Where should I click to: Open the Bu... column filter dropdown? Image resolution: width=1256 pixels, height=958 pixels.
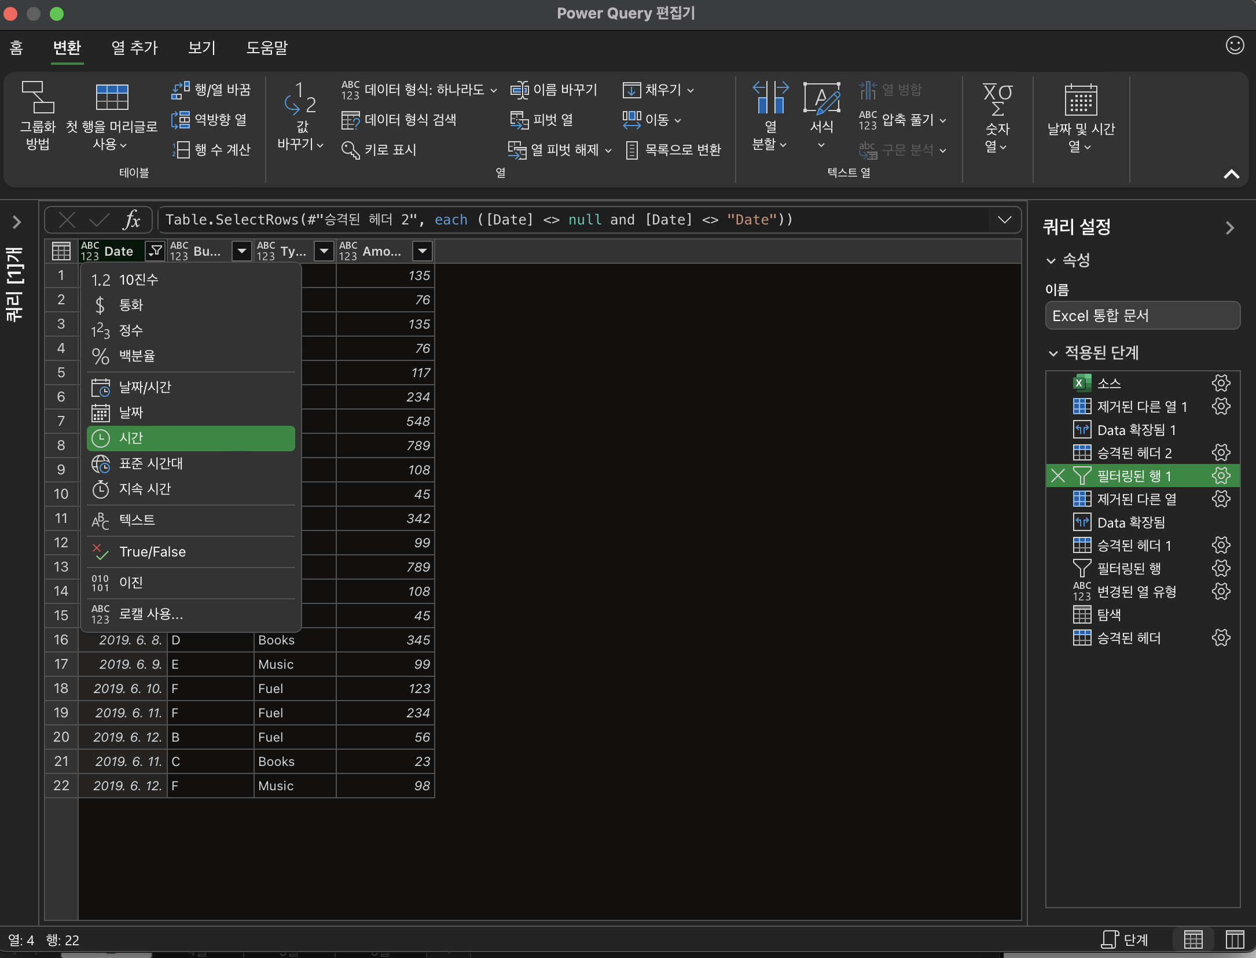[241, 251]
